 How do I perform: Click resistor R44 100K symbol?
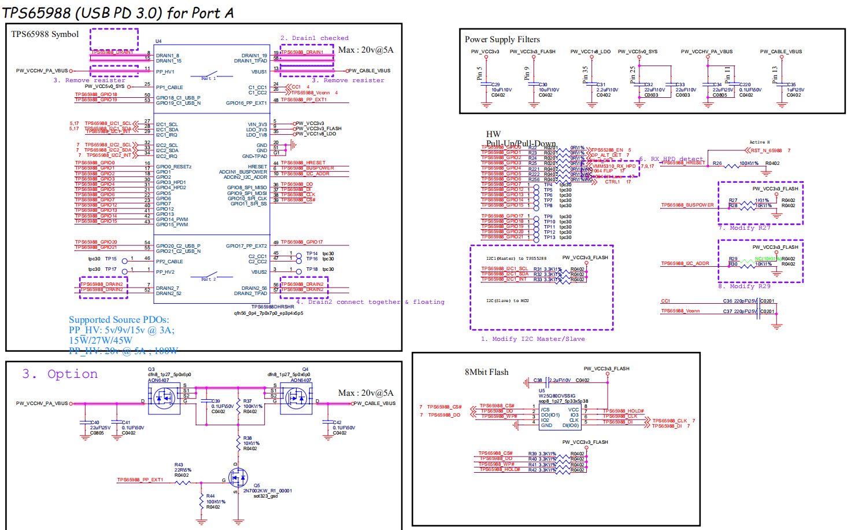tap(201, 500)
